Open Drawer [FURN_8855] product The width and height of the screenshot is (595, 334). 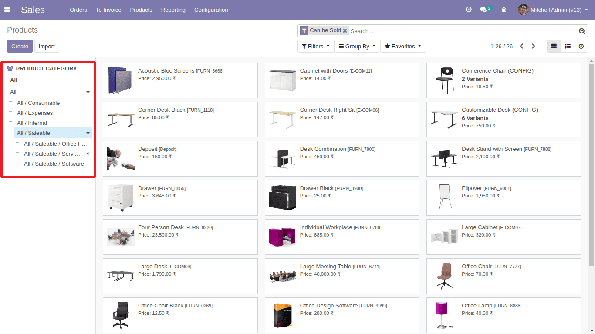(180, 198)
